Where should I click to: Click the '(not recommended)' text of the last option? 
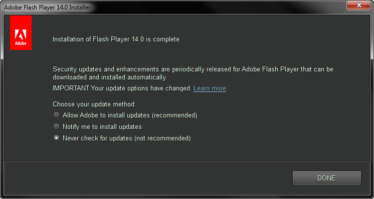click(162, 138)
